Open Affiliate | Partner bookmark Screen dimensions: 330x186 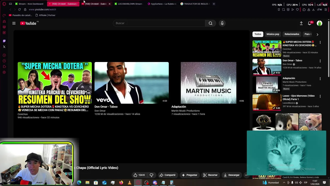point(45,15)
